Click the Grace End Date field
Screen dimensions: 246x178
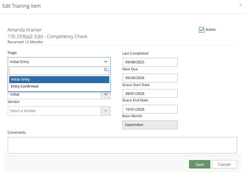point(150,109)
